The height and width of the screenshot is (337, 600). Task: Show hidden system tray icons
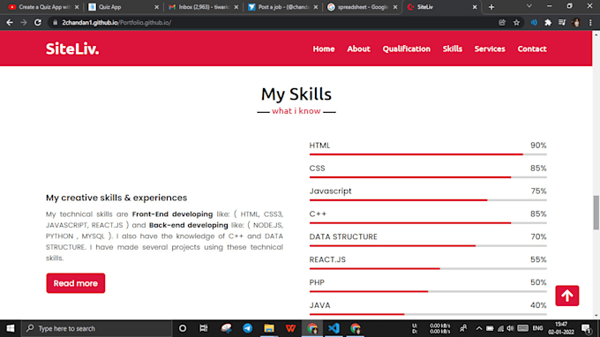point(479,328)
